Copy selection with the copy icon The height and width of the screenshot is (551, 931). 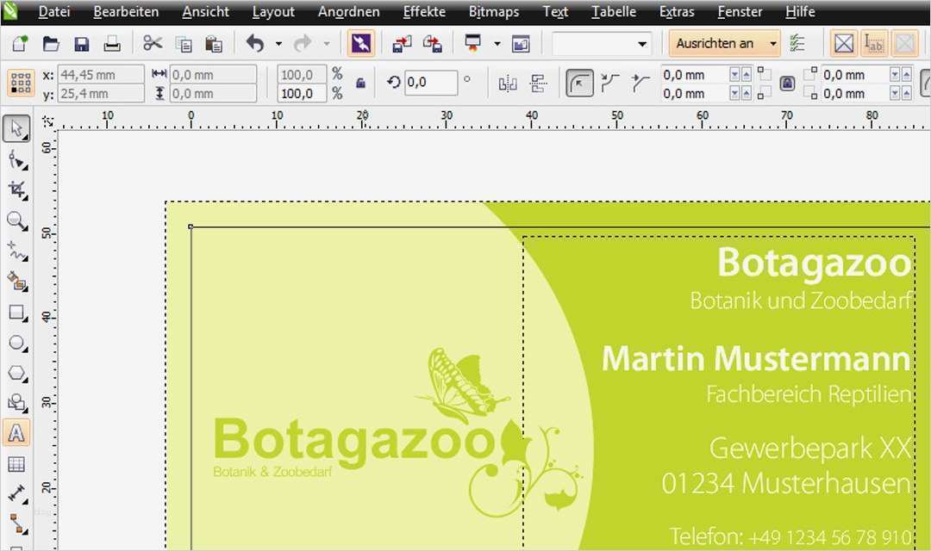pos(184,44)
